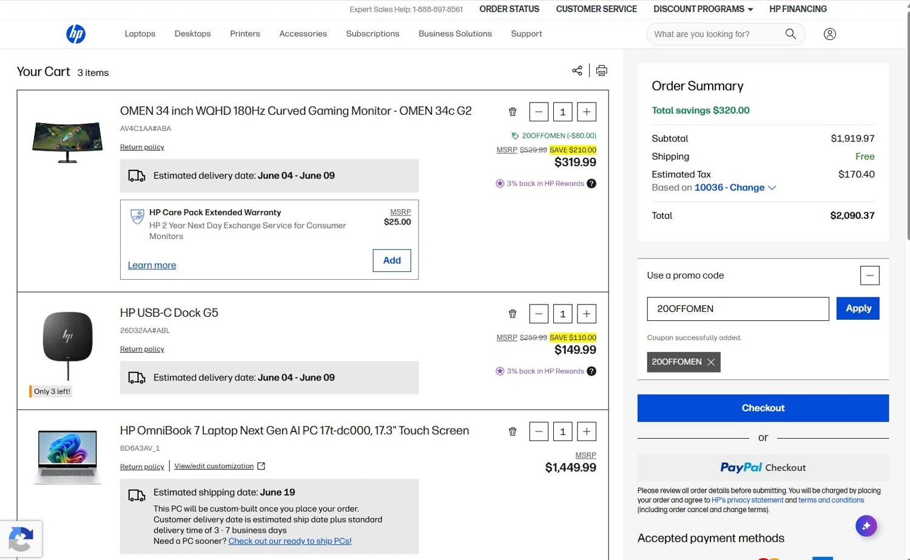Open Return policy for OmniBook 7 Laptop
Screen dimensions: 910x560
point(142,467)
